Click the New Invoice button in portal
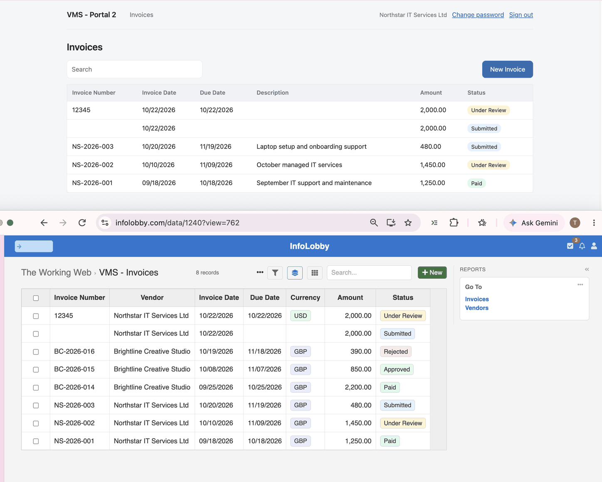The image size is (602, 482). pos(507,69)
